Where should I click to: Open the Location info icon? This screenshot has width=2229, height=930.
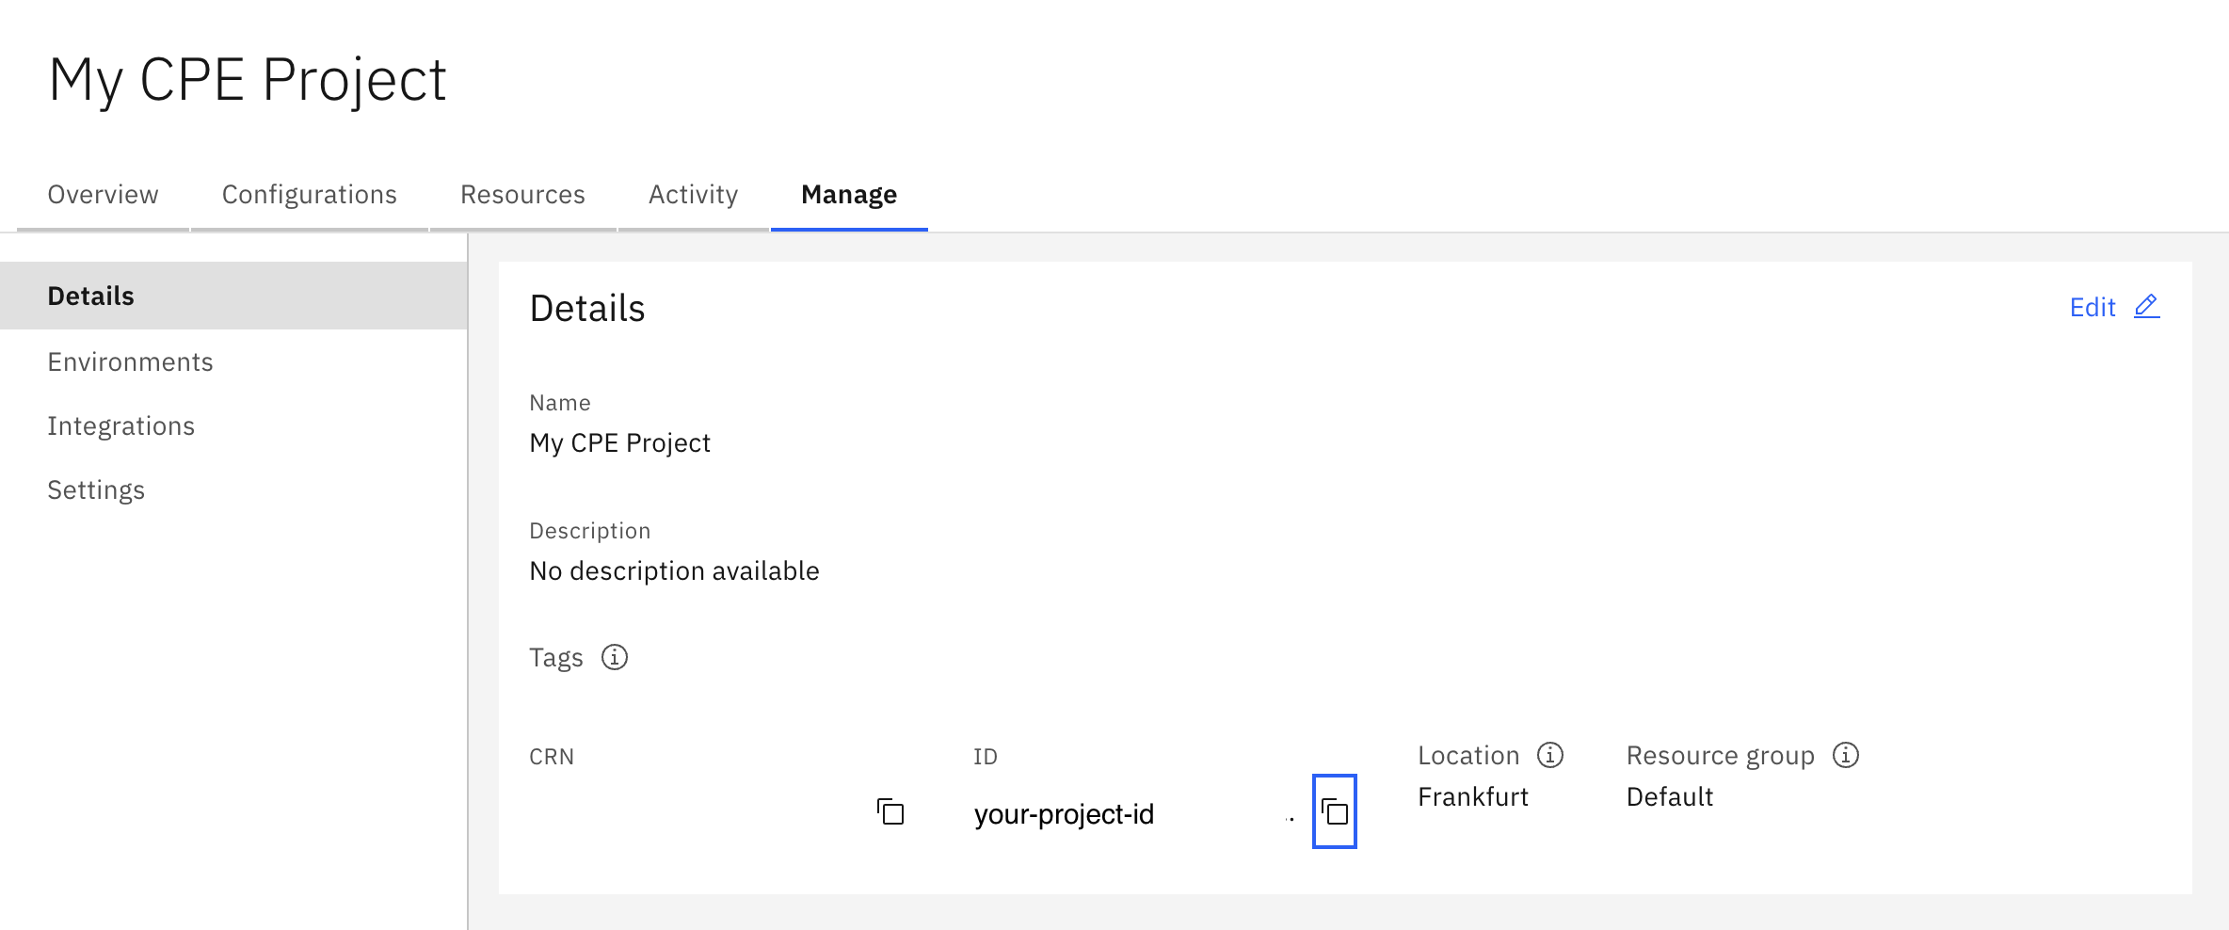pyautogui.click(x=1550, y=755)
